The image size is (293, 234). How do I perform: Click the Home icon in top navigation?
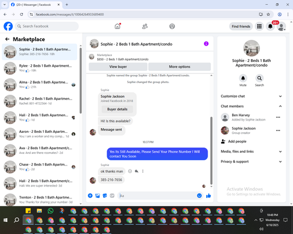117,26
